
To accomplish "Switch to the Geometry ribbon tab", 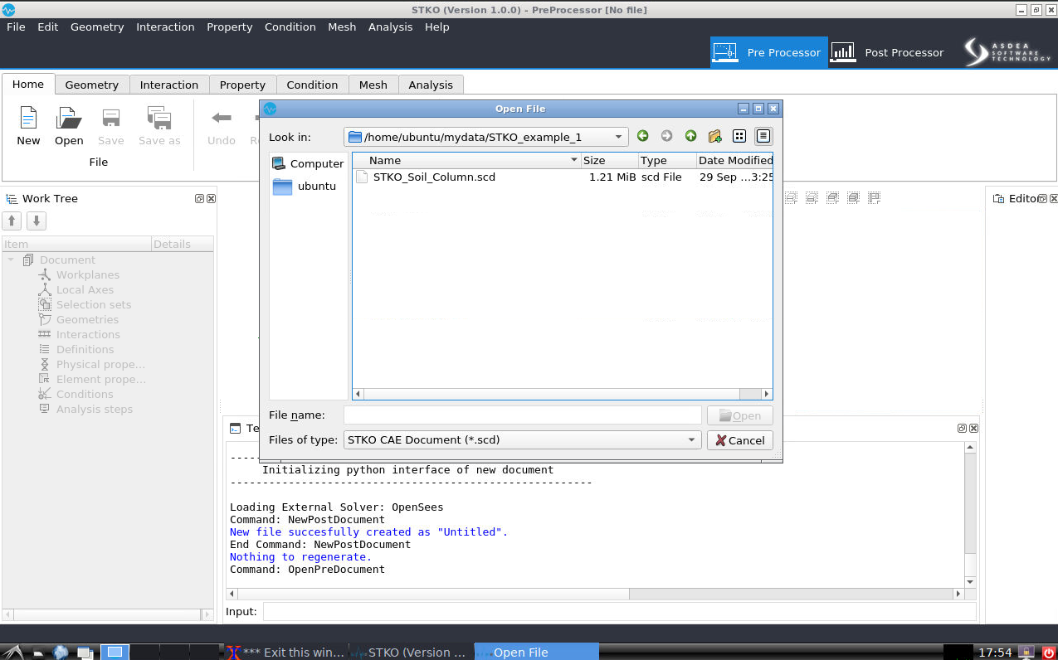I will tap(92, 85).
